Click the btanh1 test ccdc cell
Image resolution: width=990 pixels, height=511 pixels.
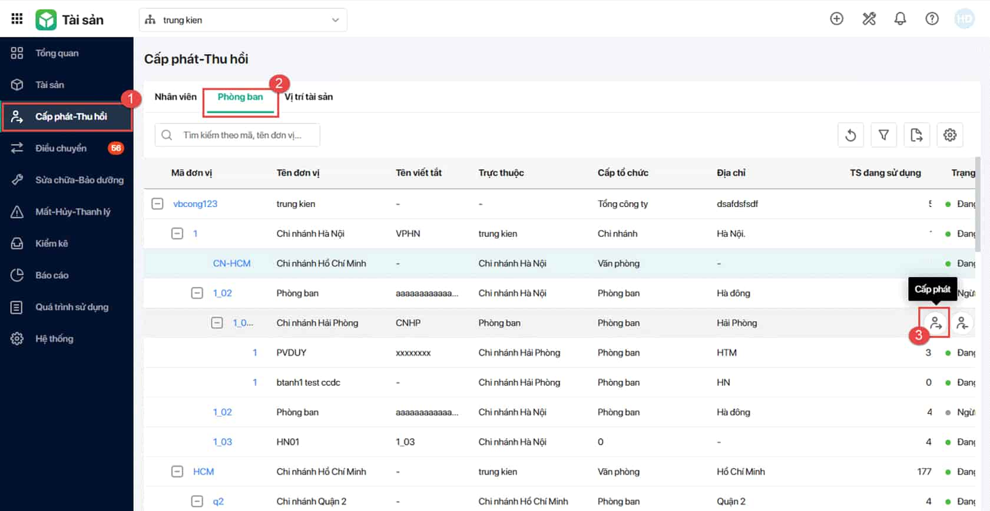pos(308,382)
